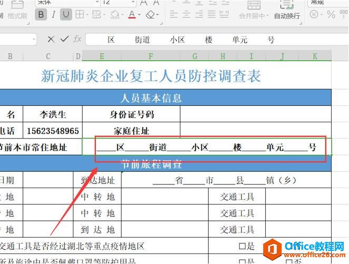Click distributed alignment icon
Image resolution: width=349 pixels, height=264 pixels.
pos(224,14)
